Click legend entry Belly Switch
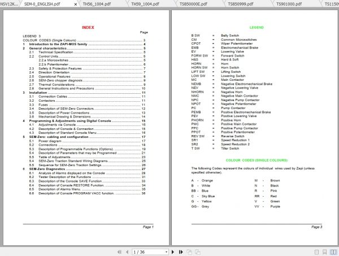The height and width of the screenshot is (256, 339). [x=230, y=36]
